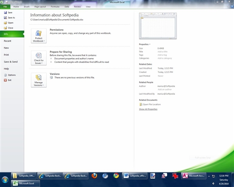234x187 pixels.
Task: Open the Excel help question mark icon
Action: click(x=232, y=7)
